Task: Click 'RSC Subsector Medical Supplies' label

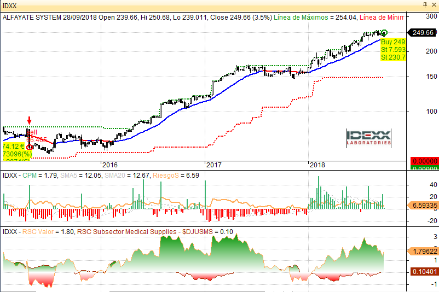Action: pos(127,232)
